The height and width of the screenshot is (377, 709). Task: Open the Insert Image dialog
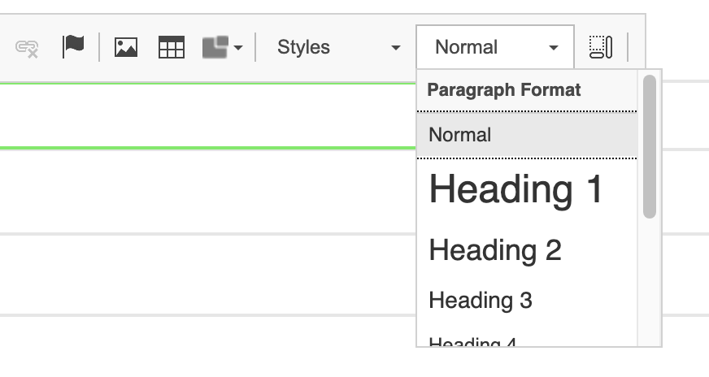(126, 47)
